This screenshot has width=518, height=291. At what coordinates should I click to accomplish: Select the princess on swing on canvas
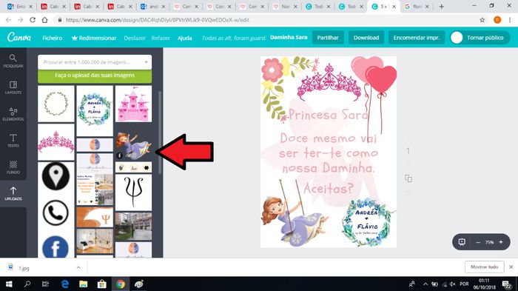click(295, 214)
